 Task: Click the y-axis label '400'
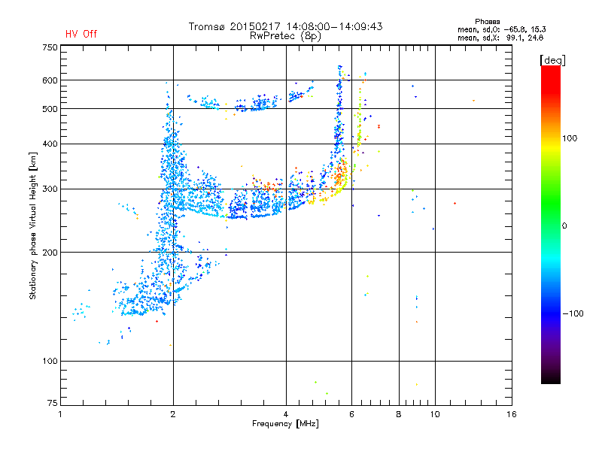[x=50, y=144]
